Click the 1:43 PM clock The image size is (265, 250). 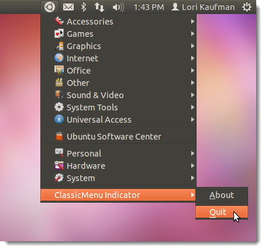149,7
